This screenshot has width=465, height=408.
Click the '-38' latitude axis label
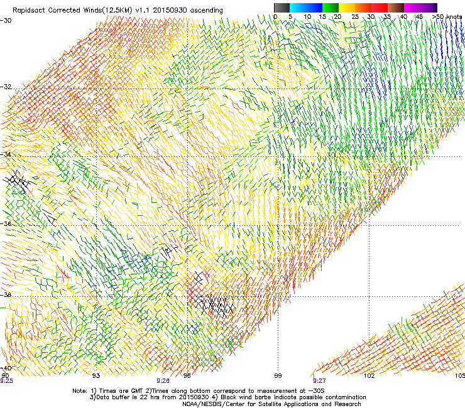tap(6, 295)
